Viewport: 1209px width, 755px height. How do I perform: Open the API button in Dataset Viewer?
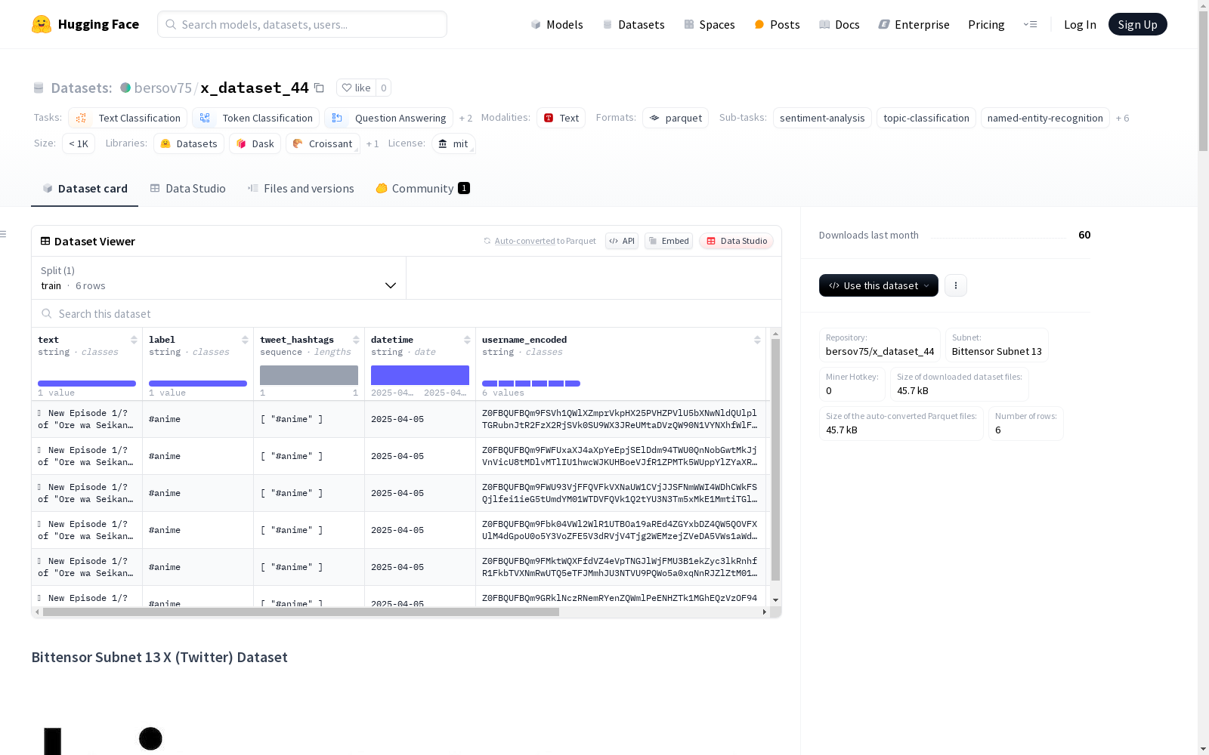point(622,241)
